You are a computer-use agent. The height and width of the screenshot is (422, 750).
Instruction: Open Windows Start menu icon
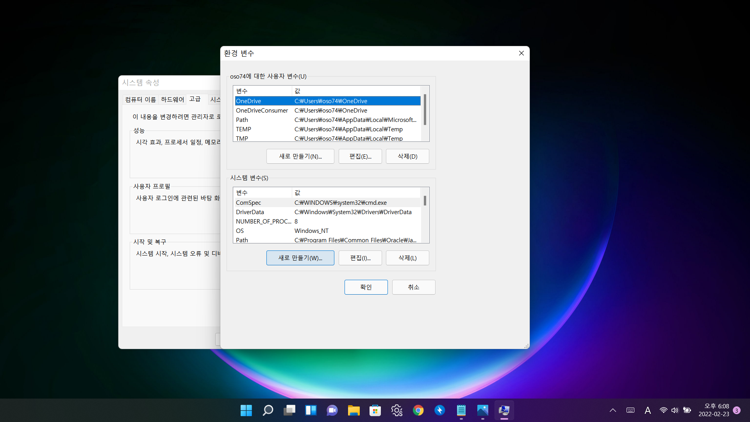[x=246, y=410]
